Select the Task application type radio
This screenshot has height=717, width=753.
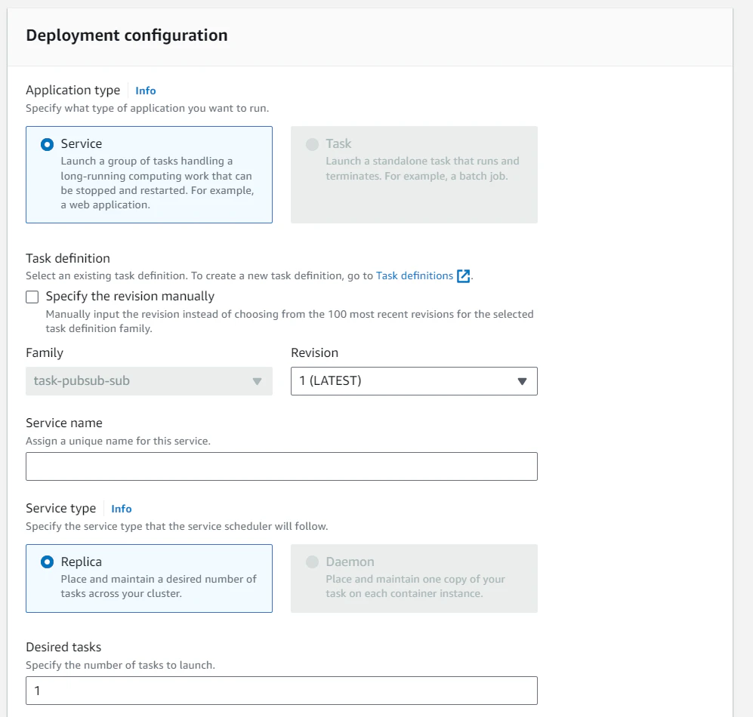(x=312, y=144)
